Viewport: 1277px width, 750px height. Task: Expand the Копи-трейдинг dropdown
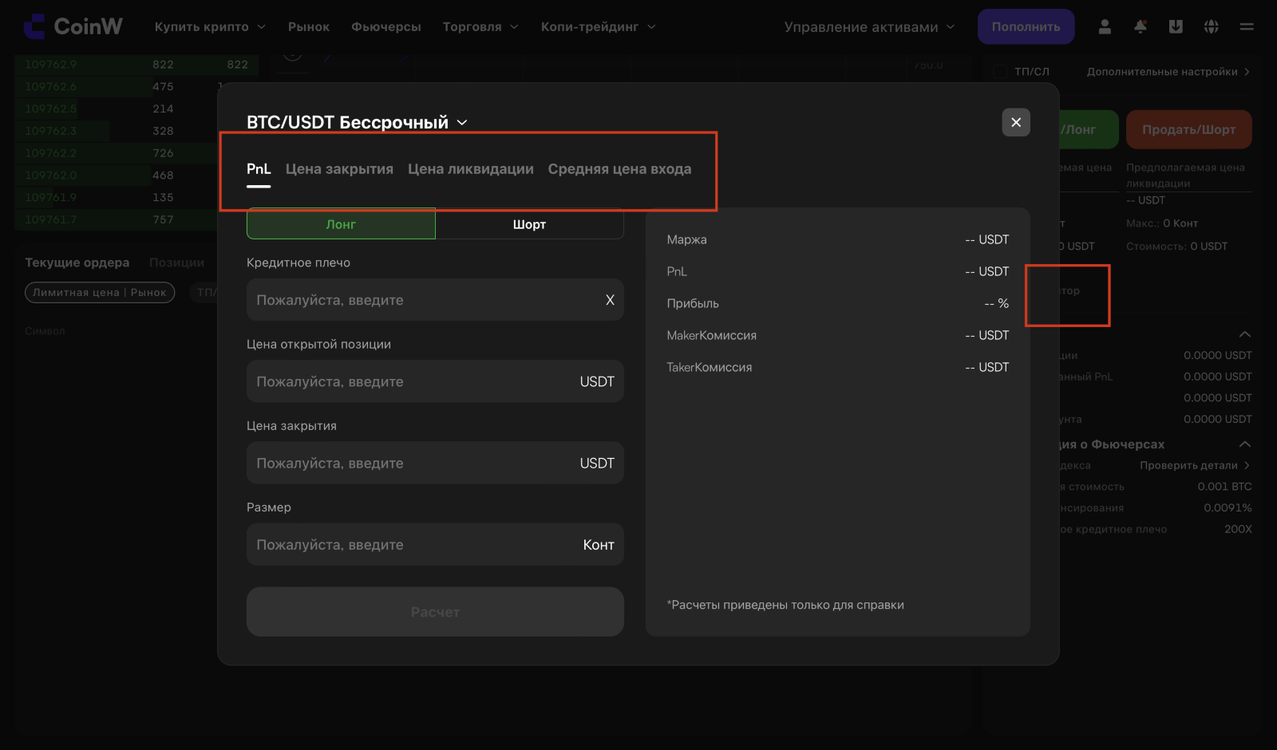[x=599, y=26]
